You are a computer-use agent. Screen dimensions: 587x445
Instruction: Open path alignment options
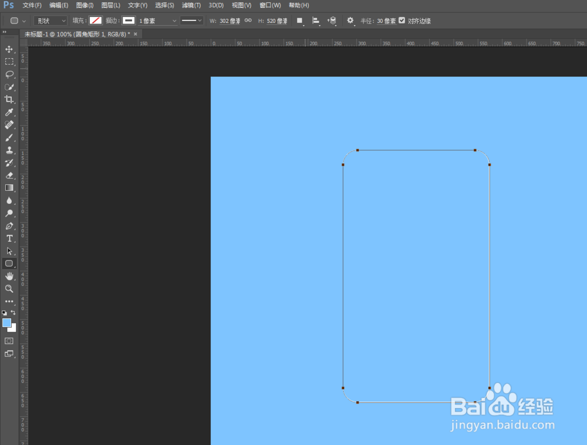click(316, 21)
